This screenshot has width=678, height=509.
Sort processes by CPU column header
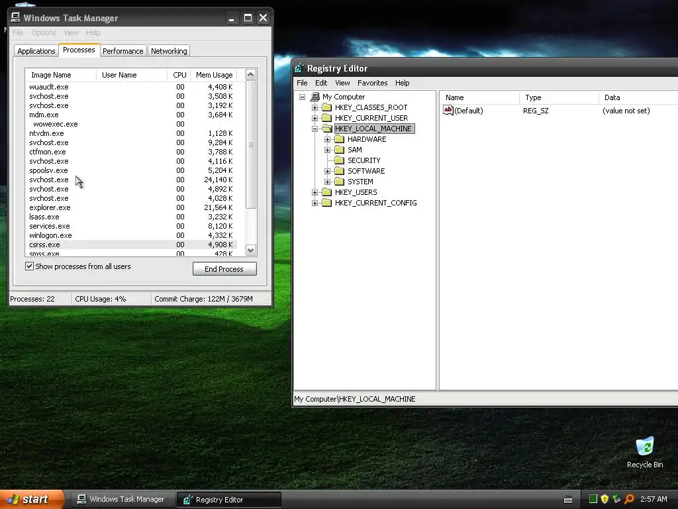coord(179,75)
